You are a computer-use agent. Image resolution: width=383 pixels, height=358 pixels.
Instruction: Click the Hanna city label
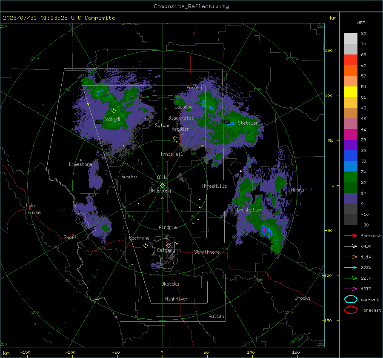click(x=297, y=190)
